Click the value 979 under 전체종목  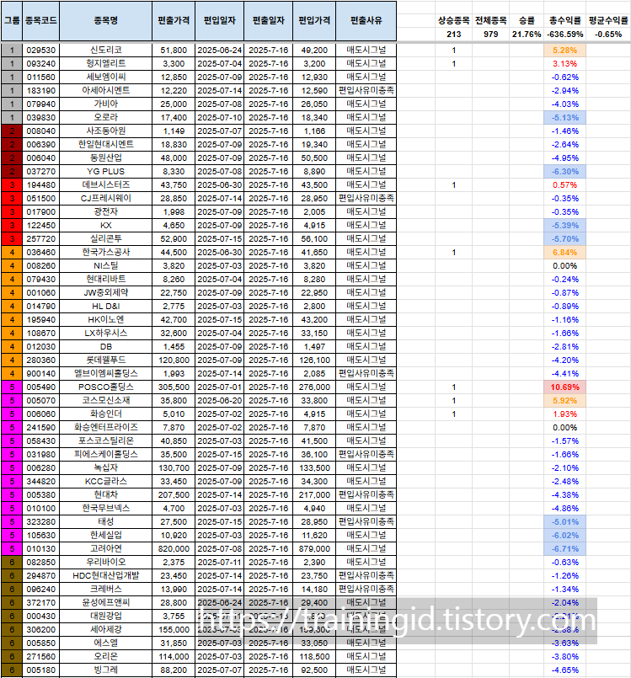click(x=491, y=35)
